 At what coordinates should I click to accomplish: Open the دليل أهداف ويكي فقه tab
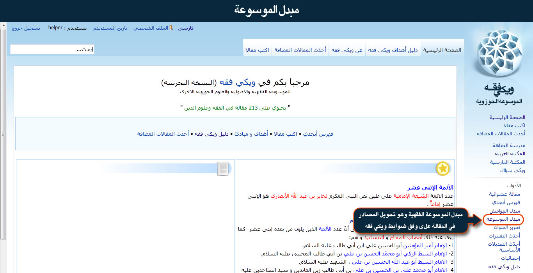point(393,50)
